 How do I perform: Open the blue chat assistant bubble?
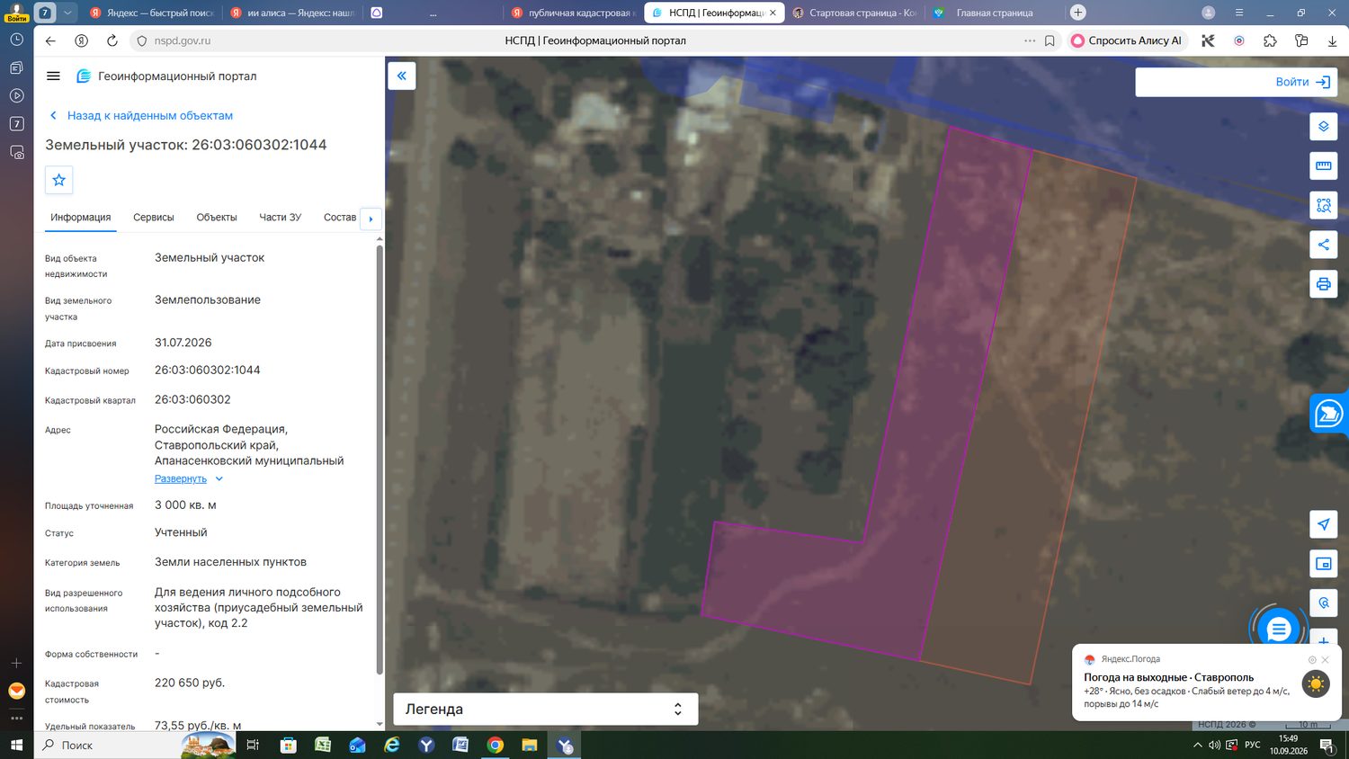pyautogui.click(x=1278, y=630)
